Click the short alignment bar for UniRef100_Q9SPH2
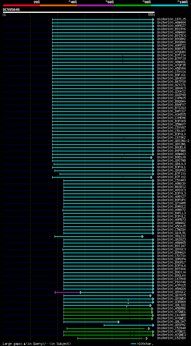This screenshot has height=346, width=191. [129, 325]
